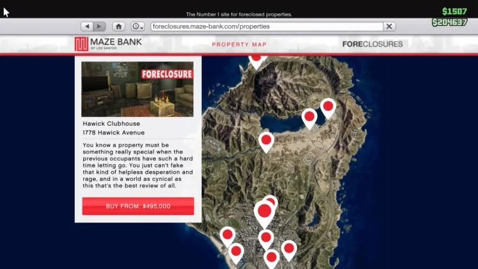The width and height of the screenshot is (478, 269).
Task: Click the browser back arrow button
Action: 87,26
